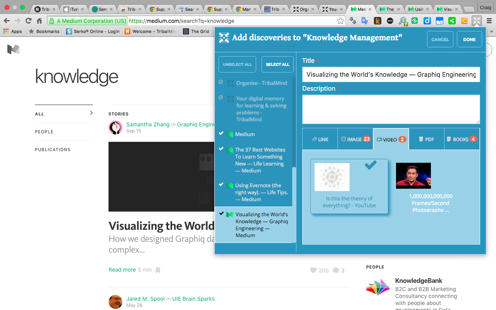The image size is (496, 310).
Task: Uncheck 'The 37 Best Websites' discovery
Action: click(221, 149)
